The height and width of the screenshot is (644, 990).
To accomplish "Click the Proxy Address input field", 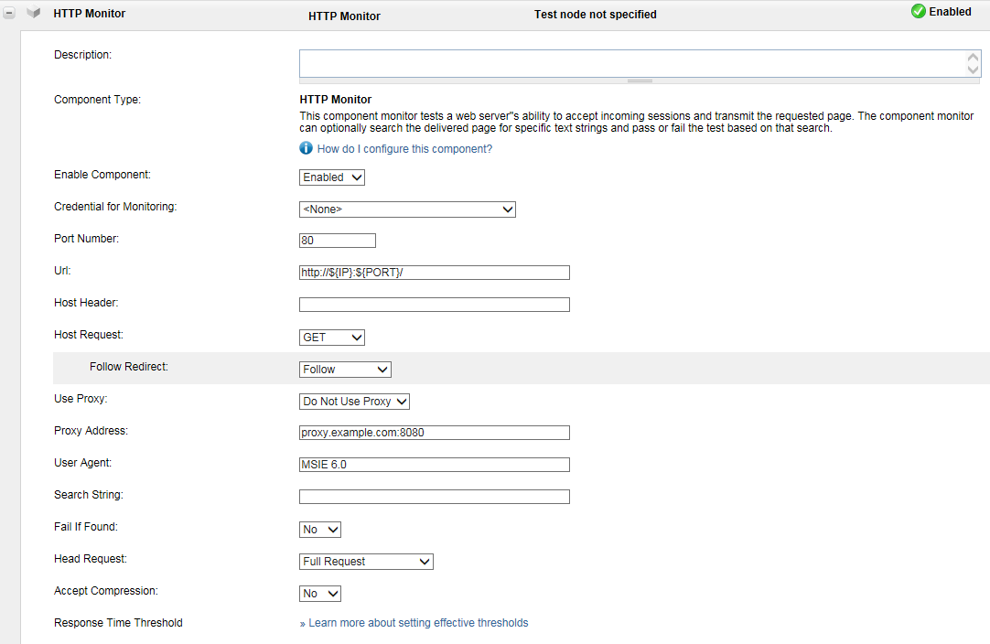I will coord(435,433).
